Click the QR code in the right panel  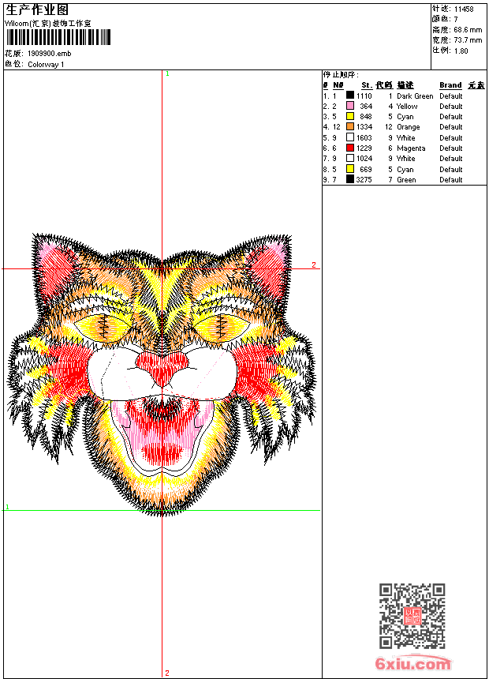coord(412,616)
